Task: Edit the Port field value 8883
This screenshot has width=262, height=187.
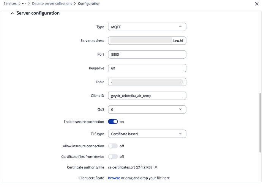Action: (x=147, y=55)
